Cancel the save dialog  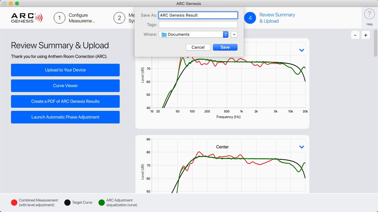coord(198,47)
